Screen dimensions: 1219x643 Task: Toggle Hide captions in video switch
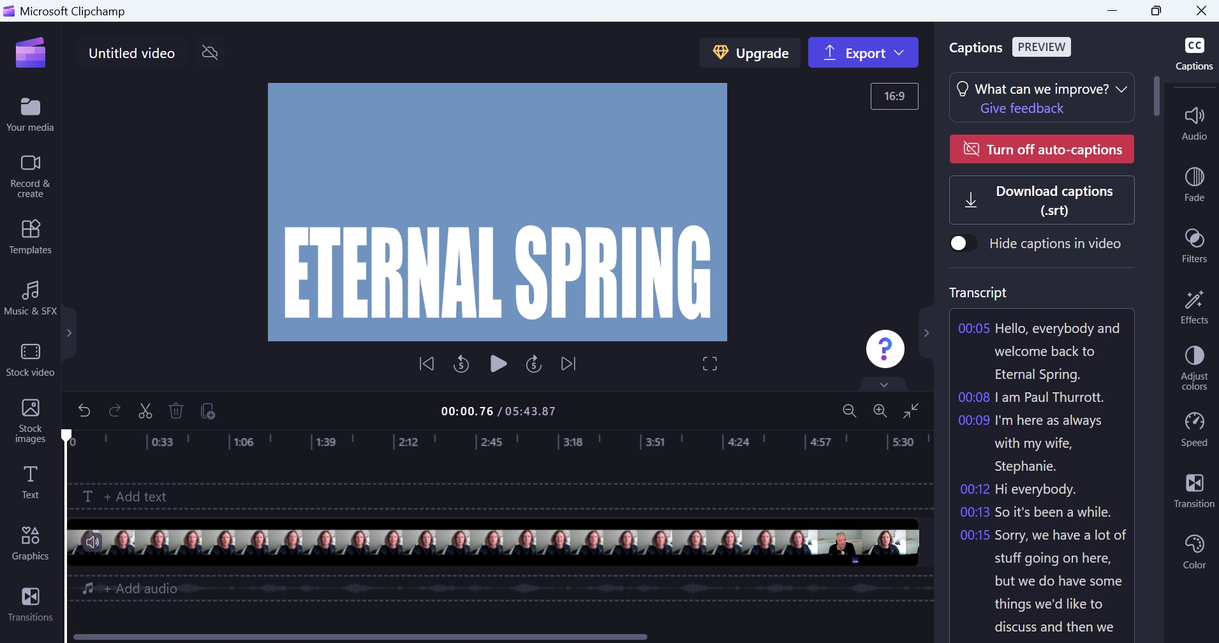963,243
